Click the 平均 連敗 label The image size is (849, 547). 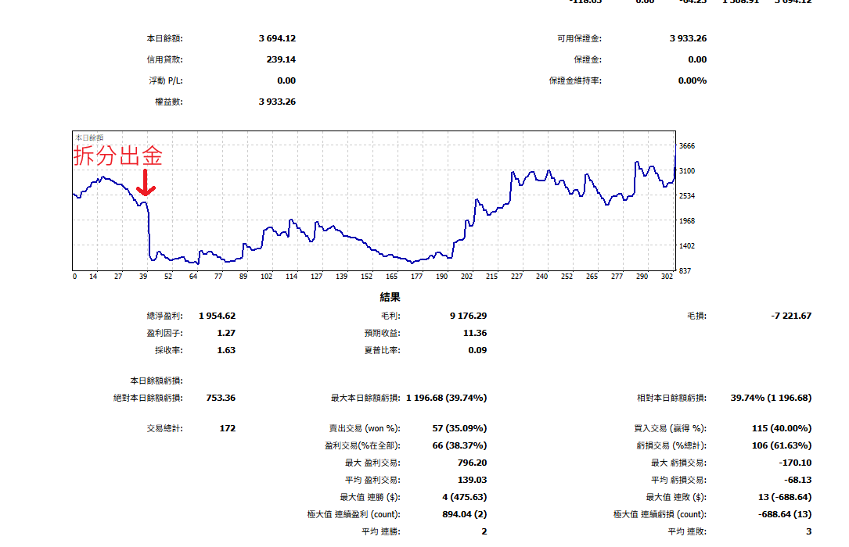(687, 532)
